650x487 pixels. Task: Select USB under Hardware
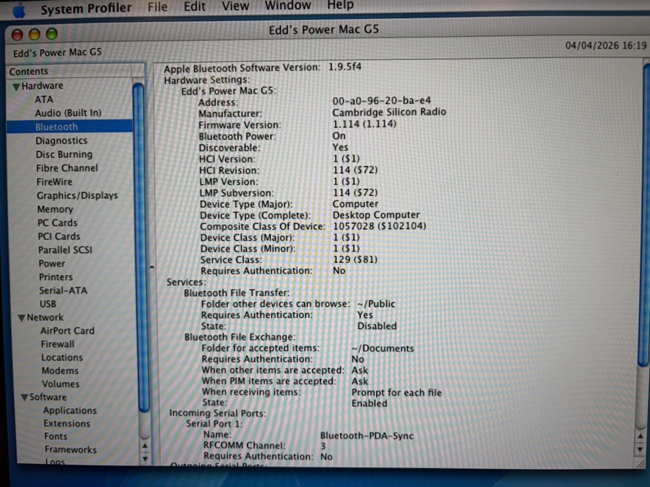(x=48, y=304)
